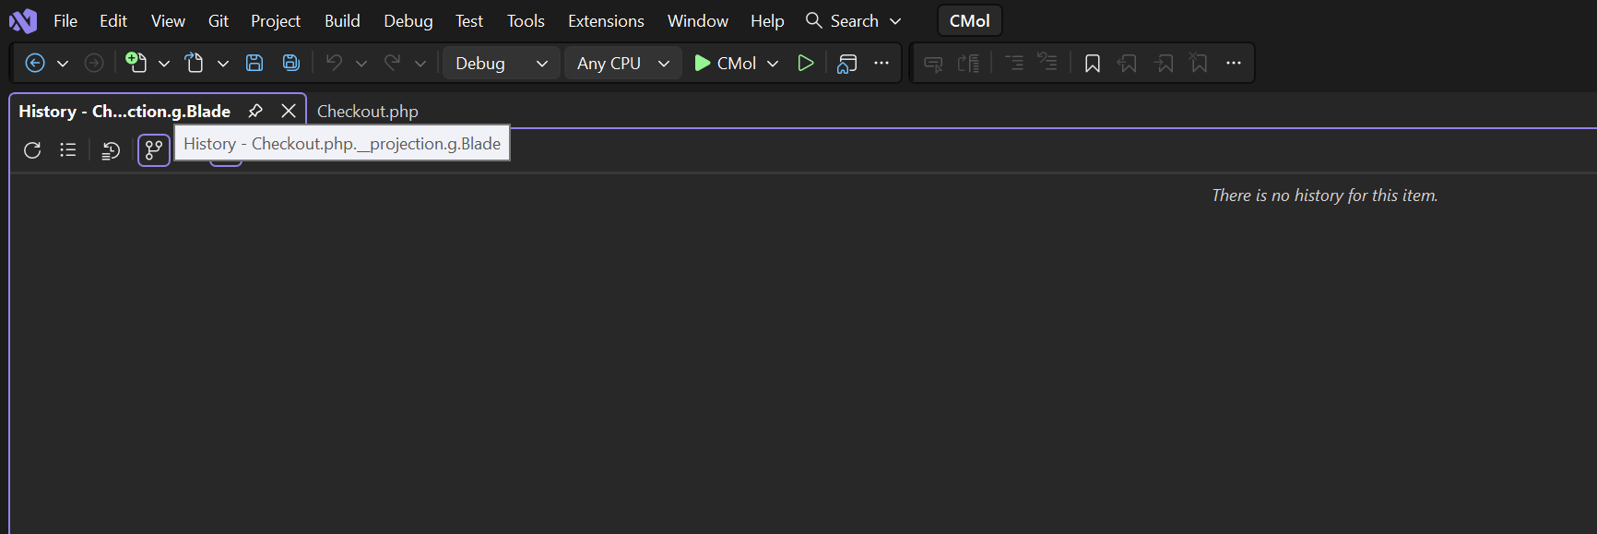The image size is (1597, 534).
Task: Click the Navigate Backward arrow icon
Action: click(35, 63)
